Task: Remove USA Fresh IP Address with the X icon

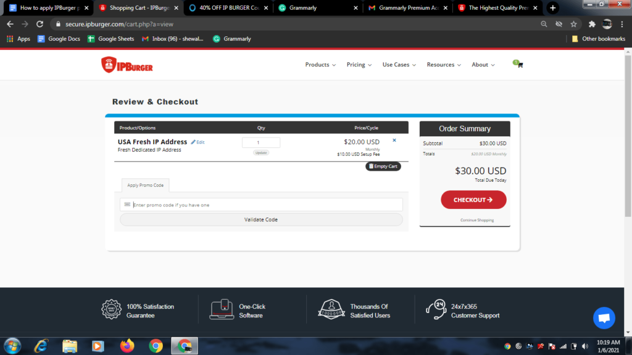Action: [394, 141]
